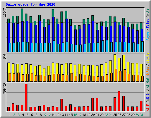The image size is (151, 118).
Task: Click the red kB bar for day 2
Action: [13, 107]
